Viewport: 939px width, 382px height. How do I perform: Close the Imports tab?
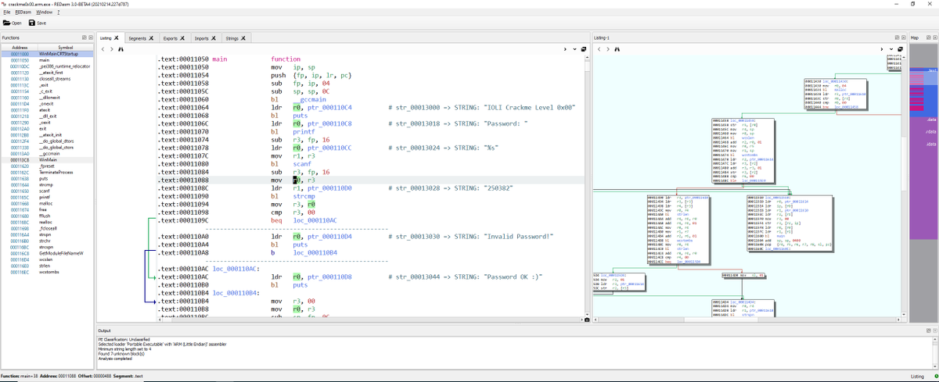click(x=214, y=37)
